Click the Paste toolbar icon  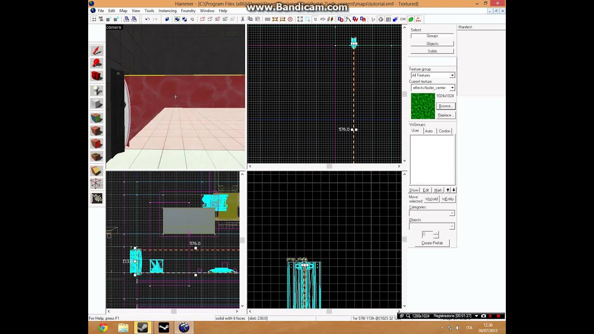(x=258, y=19)
